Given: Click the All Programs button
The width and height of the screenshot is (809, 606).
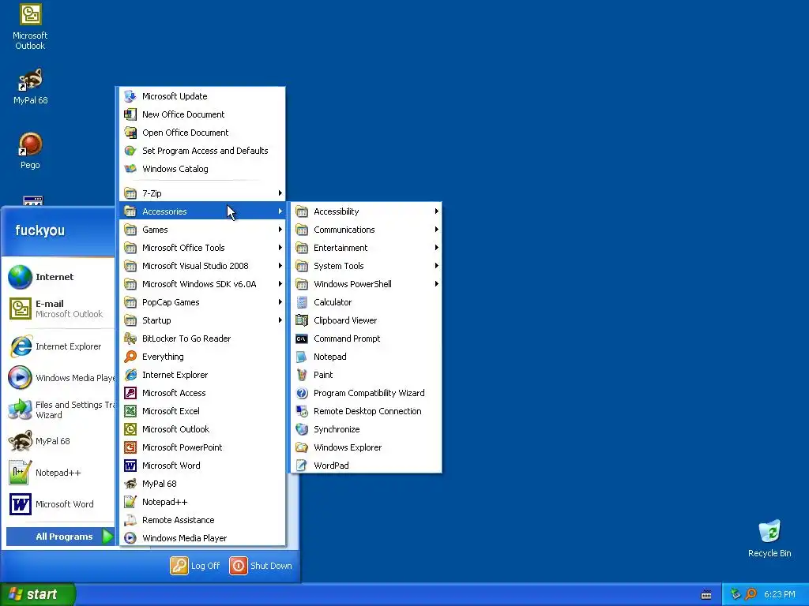Looking at the screenshot, I should 60,537.
